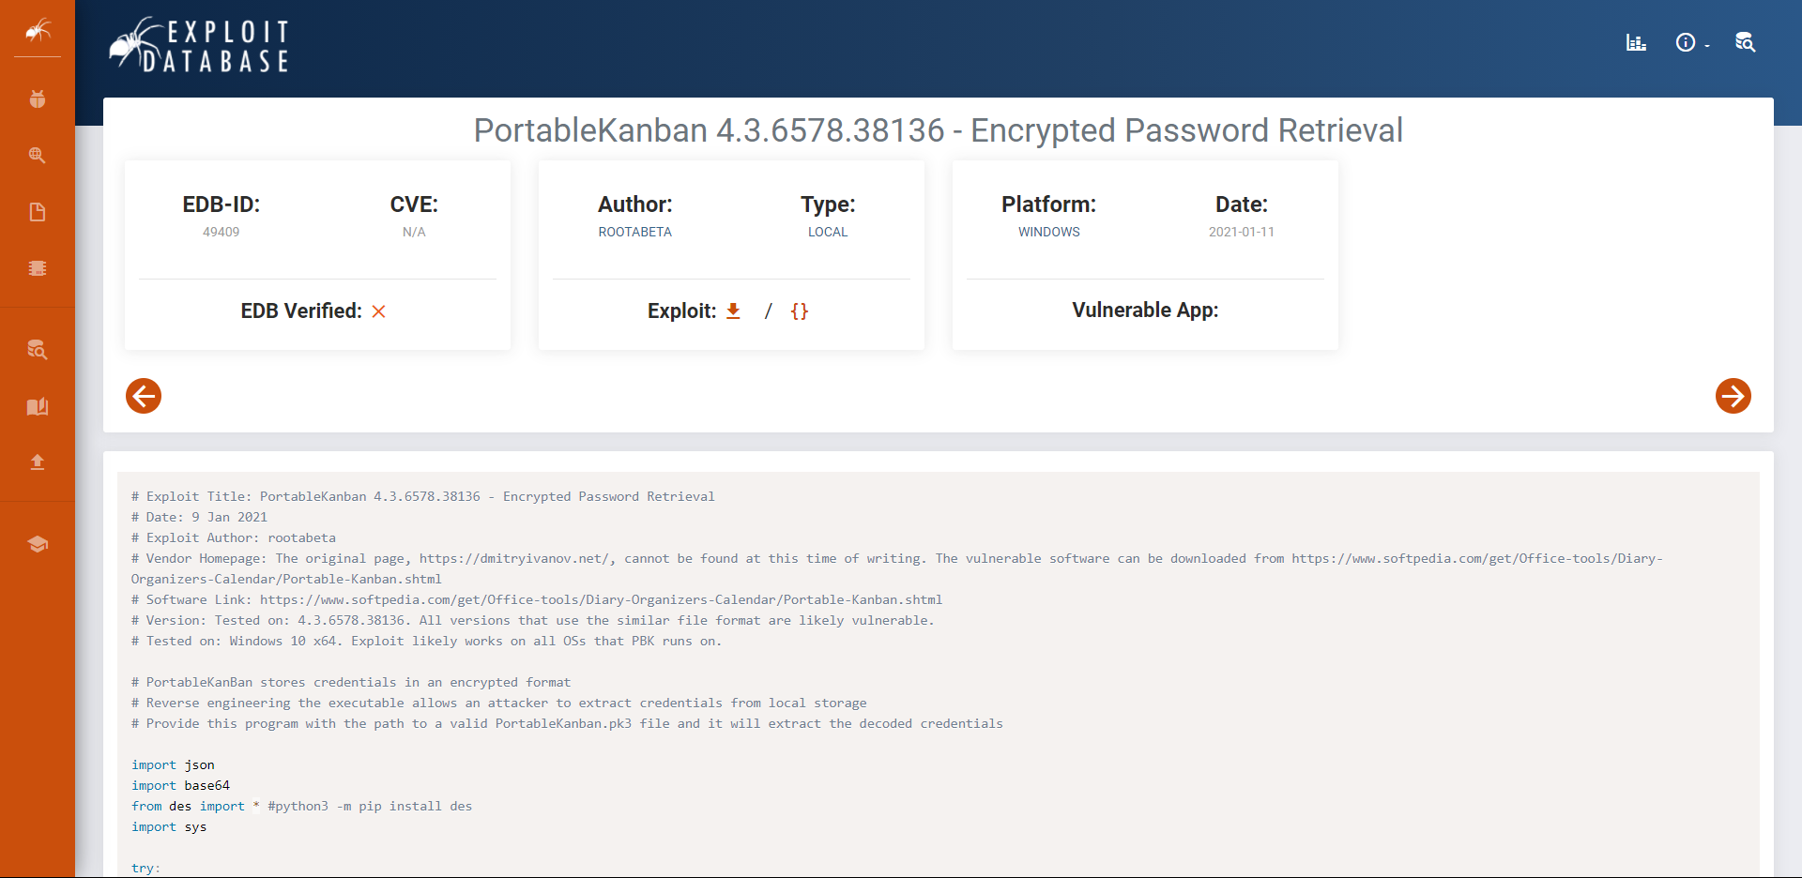This screenshot has height=878, width=1802.
Task: Open Submissions via the upload sidebar icon
Action: click(38, 462)
